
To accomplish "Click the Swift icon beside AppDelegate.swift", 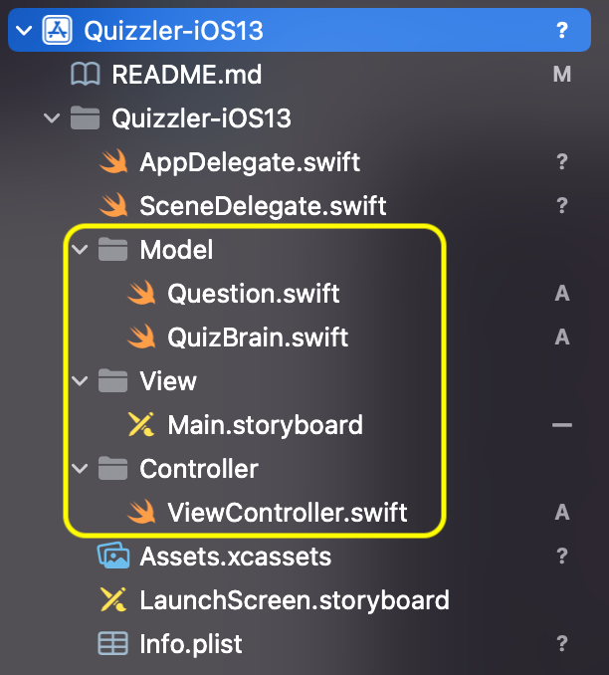I will (x=115, y=162).
